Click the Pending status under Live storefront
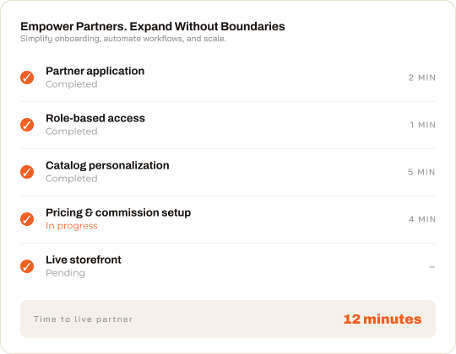Image resolution: width=456 pixels, height=354 pixels. (x=65, y=273)
